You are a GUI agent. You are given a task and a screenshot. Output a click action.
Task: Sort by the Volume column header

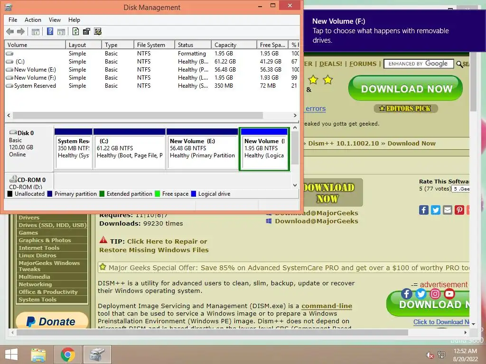35,45
